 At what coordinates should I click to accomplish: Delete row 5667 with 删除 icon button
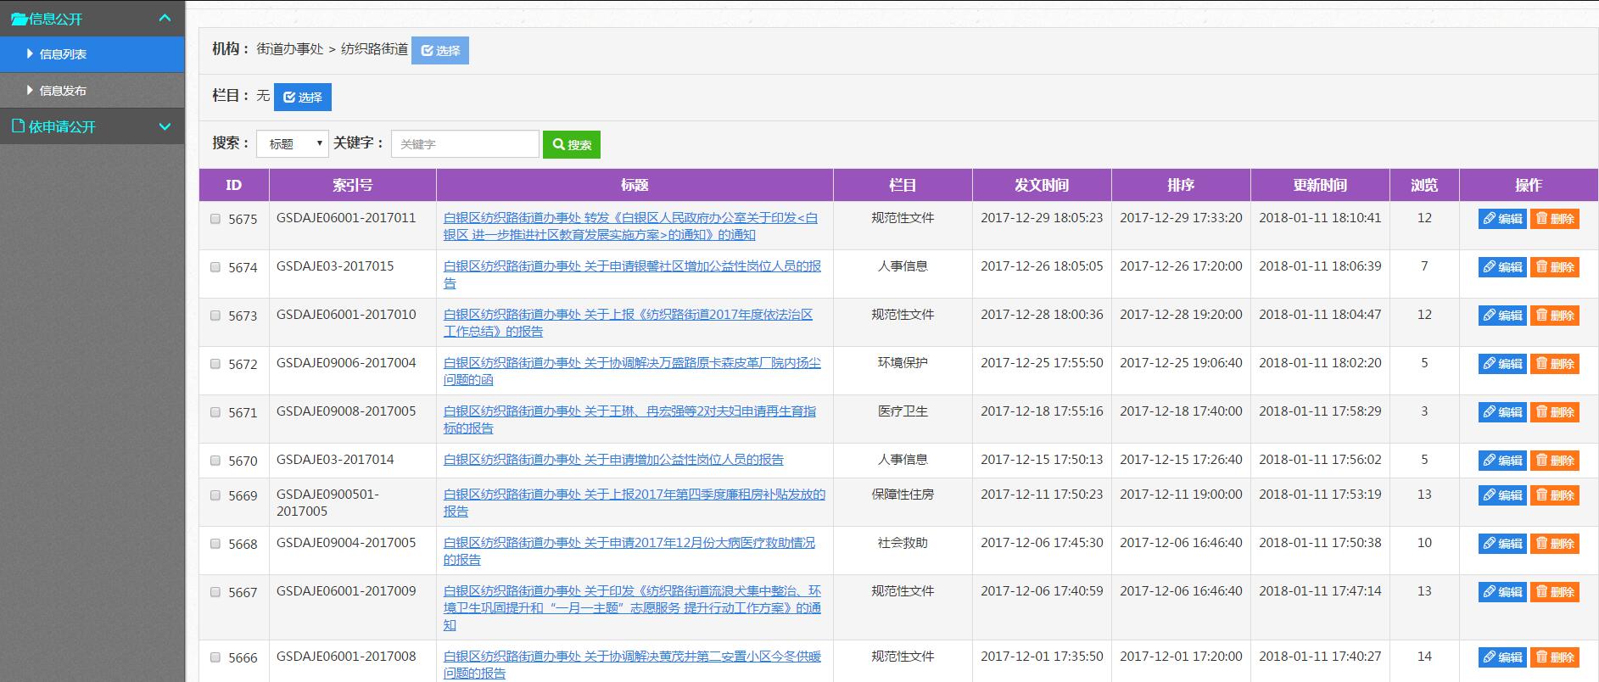pyautogui.click(x=1555, y=592)
